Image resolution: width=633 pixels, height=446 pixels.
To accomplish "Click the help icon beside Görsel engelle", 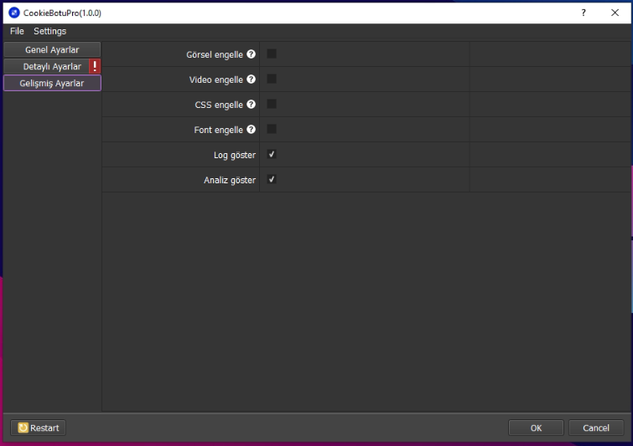I will (251, 54).
